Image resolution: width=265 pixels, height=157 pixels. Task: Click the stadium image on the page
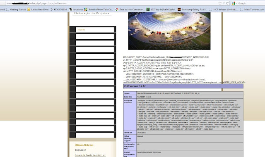(169, 31)
